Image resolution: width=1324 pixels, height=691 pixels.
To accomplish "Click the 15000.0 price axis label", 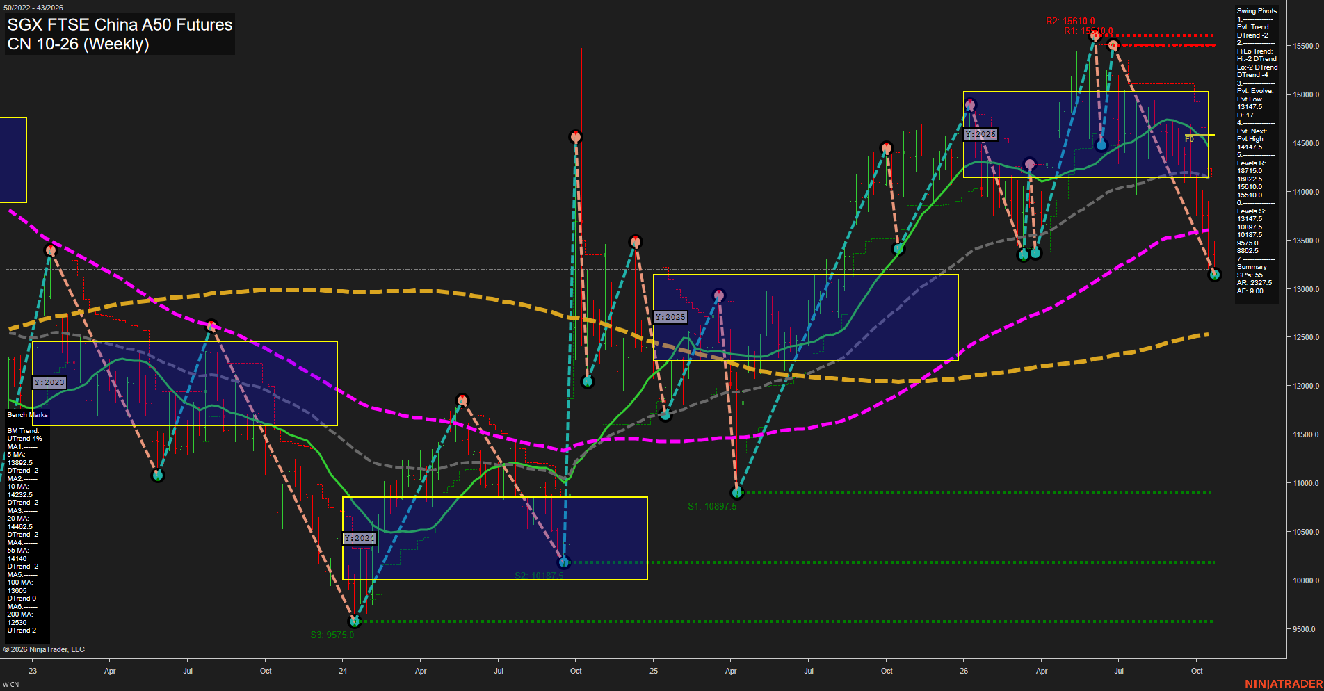I will pos(1306,95).
